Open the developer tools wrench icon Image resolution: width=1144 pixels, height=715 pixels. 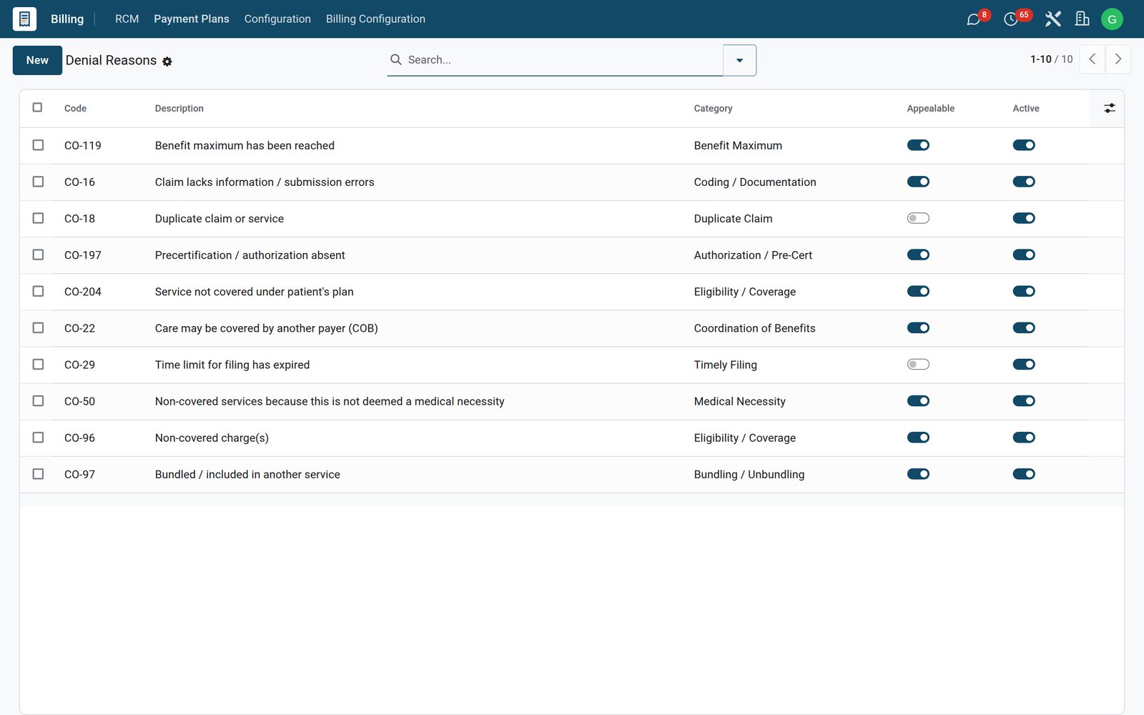[x=1052, y=19]
